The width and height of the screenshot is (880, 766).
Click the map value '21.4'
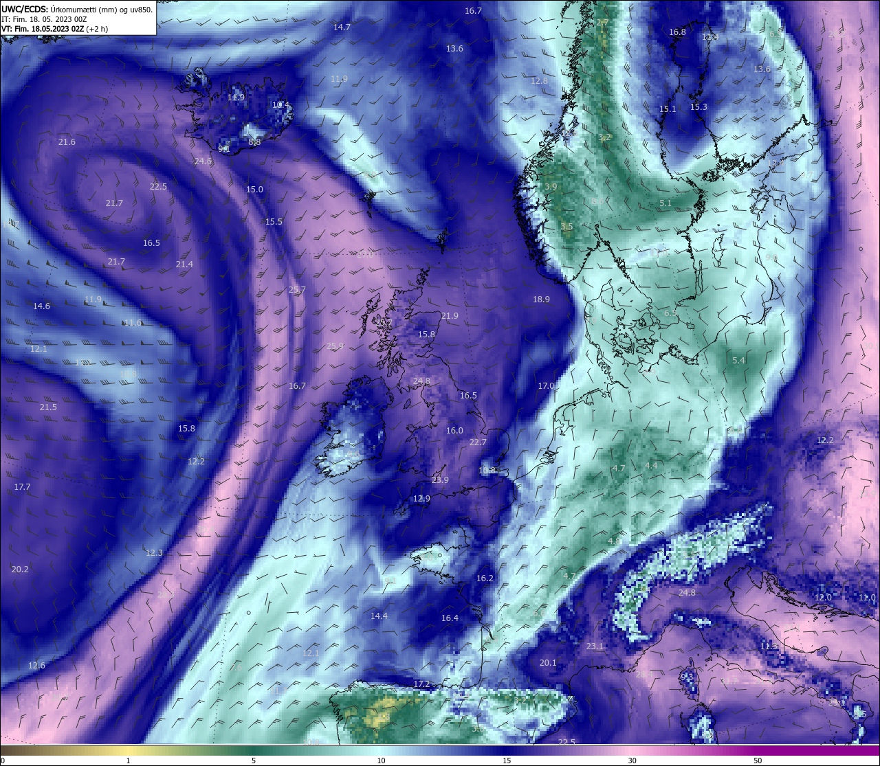click(184, 264)
